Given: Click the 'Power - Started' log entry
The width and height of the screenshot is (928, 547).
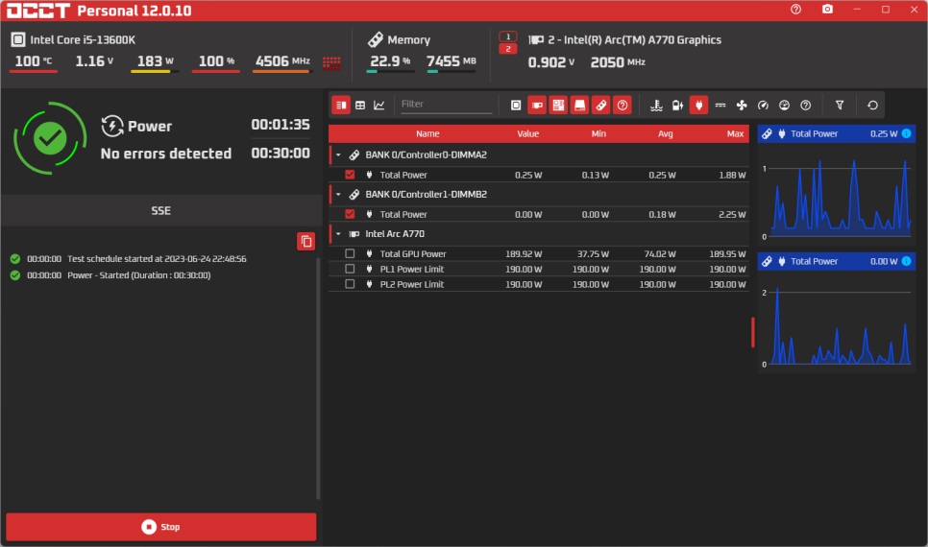Looking at the screenshot, I should click(139, 275).
